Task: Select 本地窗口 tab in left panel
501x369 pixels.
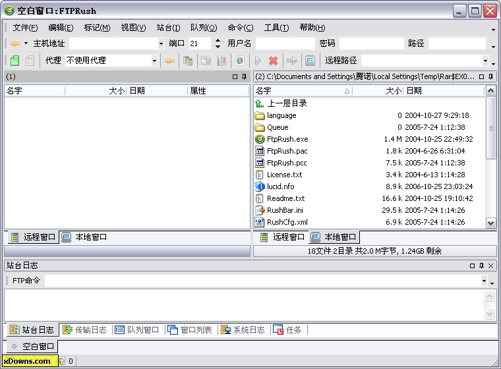Action: click(x=84, y=237)
